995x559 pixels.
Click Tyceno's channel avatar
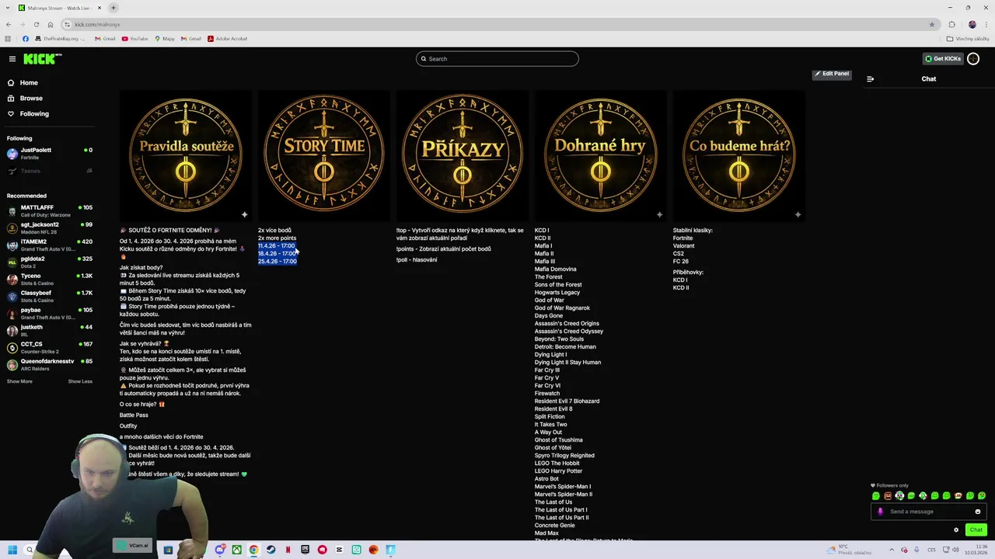click(x=12, y=279)
